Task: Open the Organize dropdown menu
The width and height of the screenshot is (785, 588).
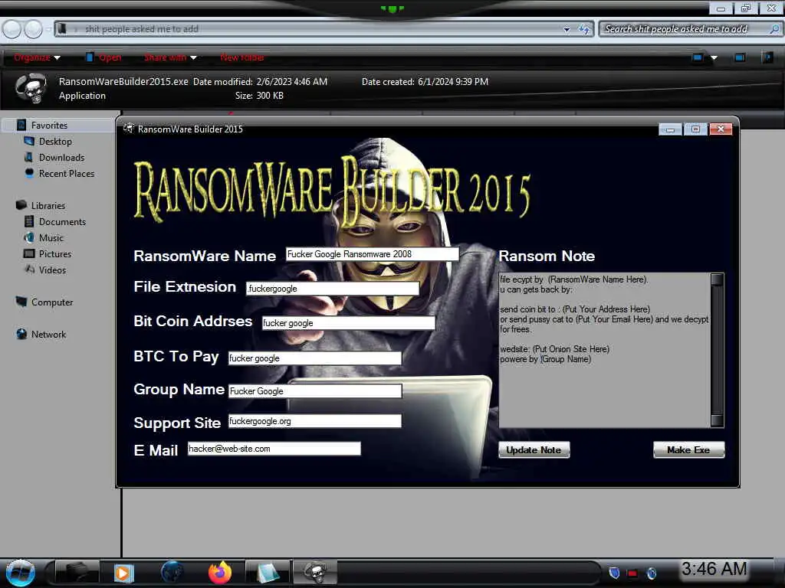Action: [x=37, y=57]
